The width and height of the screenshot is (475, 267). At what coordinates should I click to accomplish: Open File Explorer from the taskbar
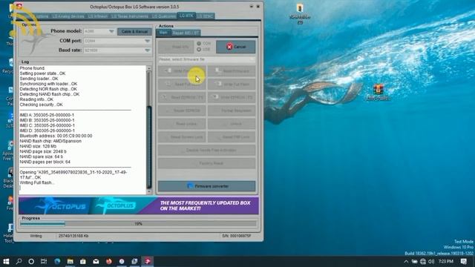(70, 261)
